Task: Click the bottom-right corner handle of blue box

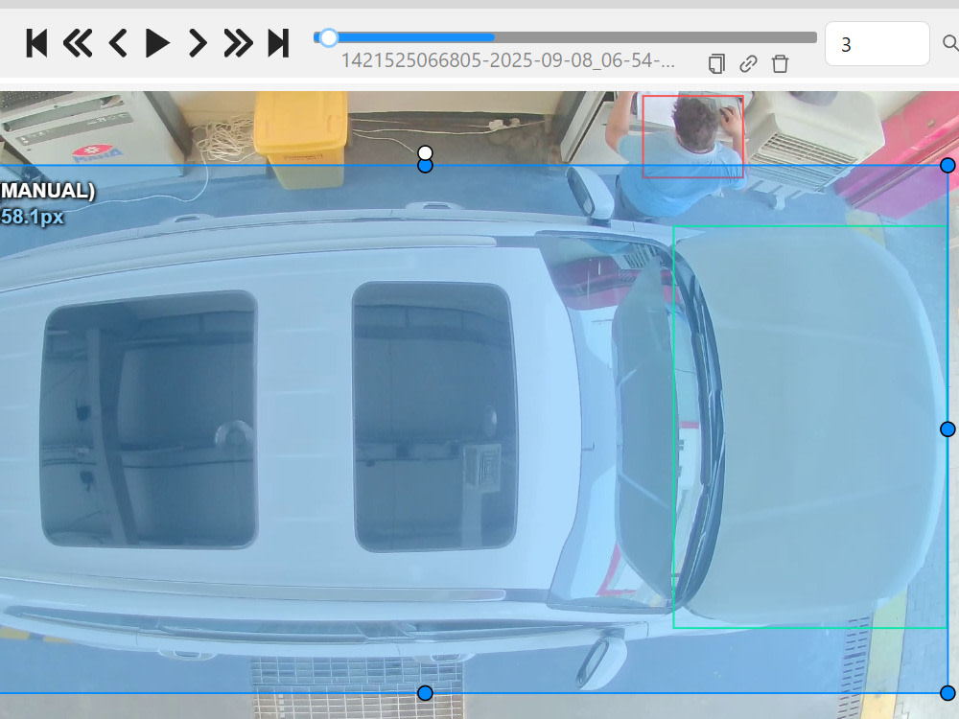Action: pos(947,693)
